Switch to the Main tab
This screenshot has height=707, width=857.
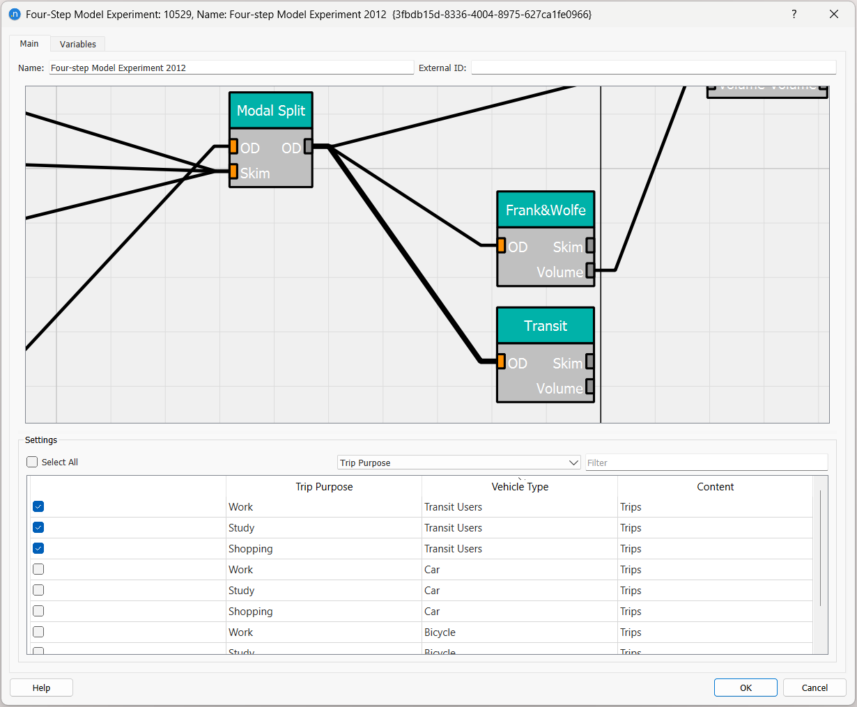[29, 43]
